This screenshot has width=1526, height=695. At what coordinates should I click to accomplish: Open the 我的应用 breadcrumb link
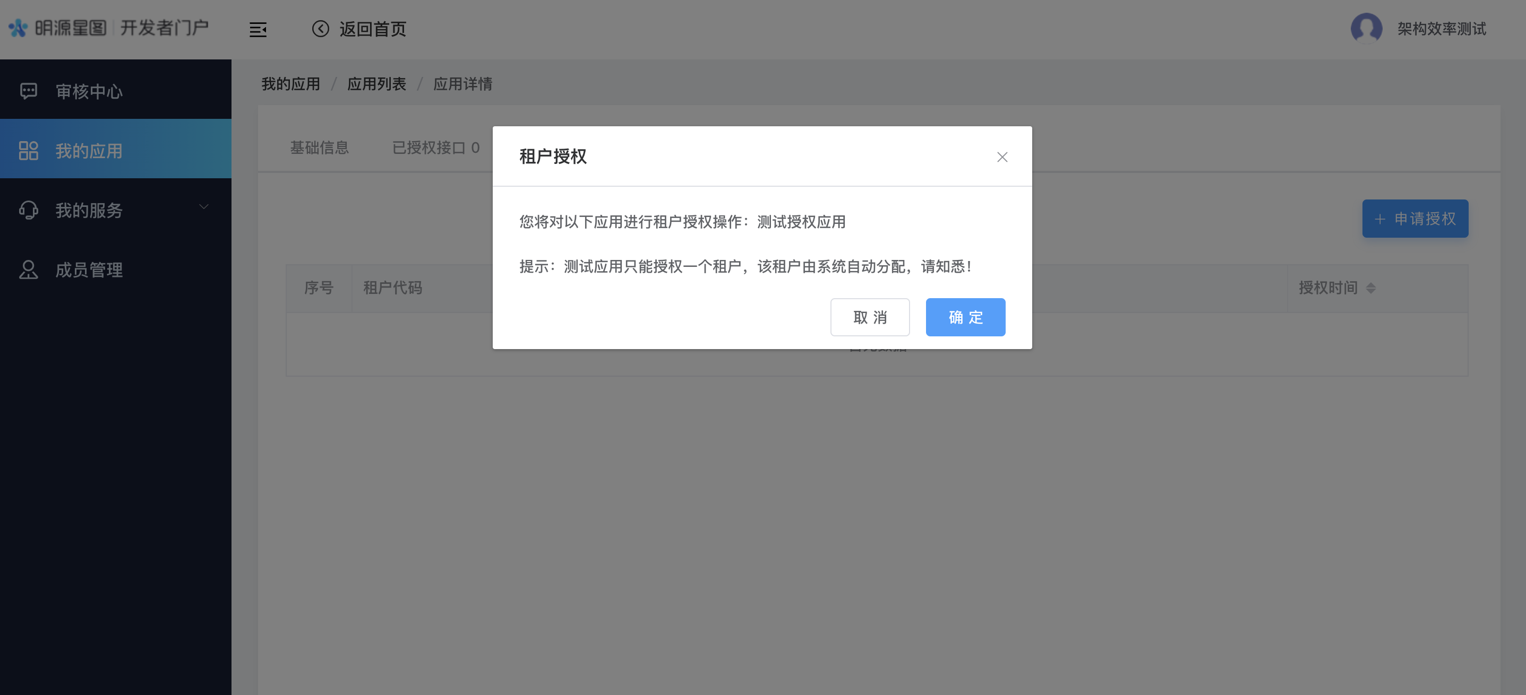click(290, 84)
